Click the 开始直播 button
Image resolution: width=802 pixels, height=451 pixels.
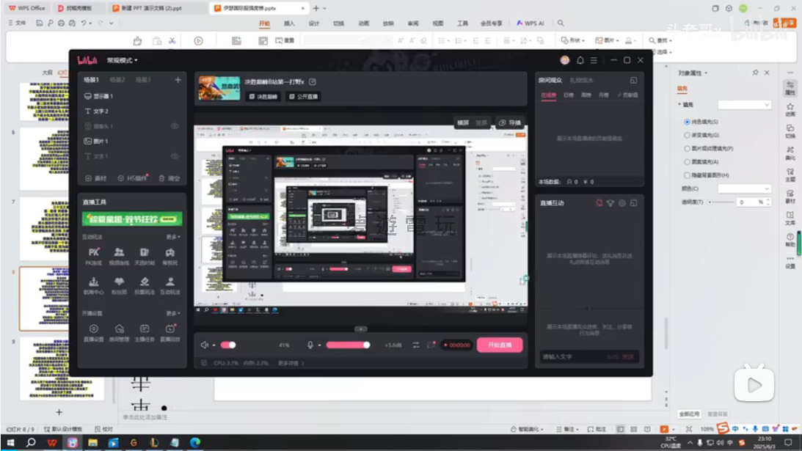500,345
